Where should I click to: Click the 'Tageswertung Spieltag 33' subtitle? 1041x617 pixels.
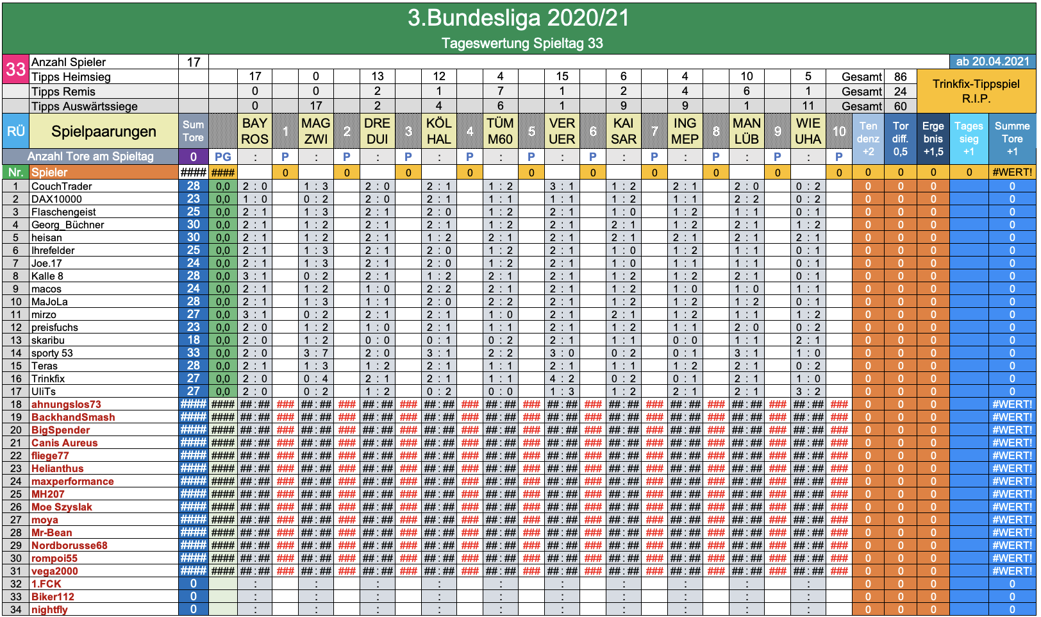522,43
